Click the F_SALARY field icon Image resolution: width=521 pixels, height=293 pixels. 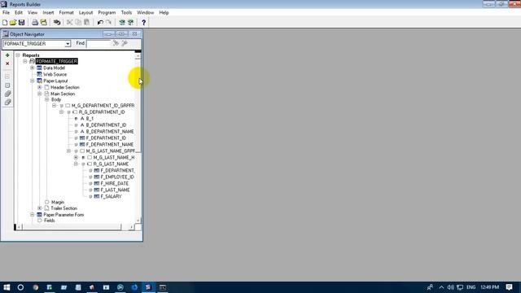point(97,196)
